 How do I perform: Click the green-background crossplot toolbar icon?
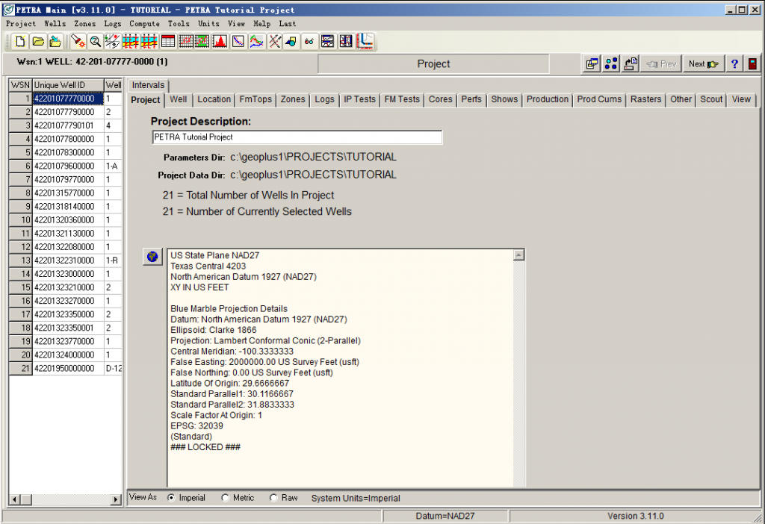tap(202, 42)
